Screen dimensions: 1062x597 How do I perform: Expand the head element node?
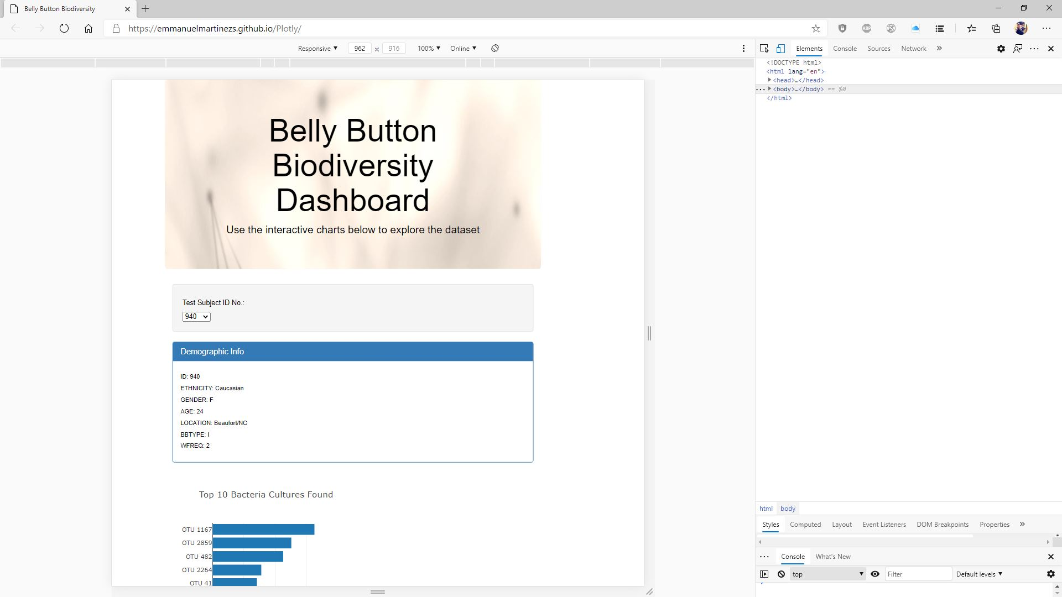(771, 80)
